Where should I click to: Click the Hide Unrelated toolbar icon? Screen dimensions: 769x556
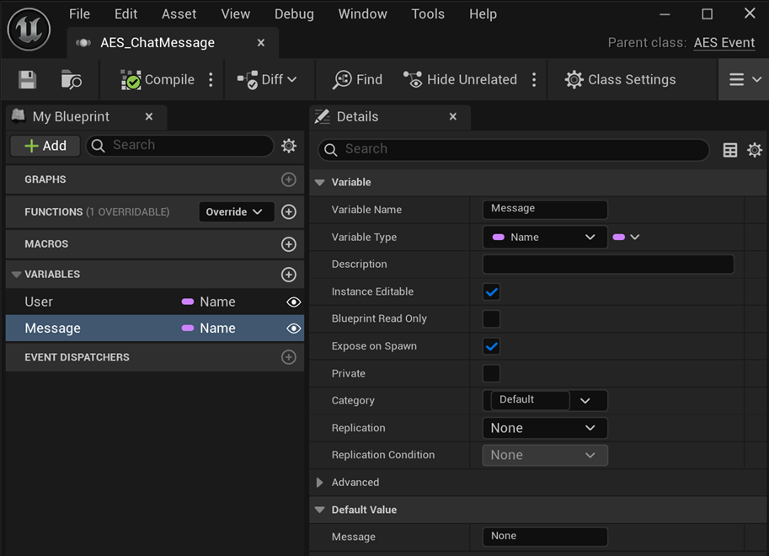pos(413,80)
